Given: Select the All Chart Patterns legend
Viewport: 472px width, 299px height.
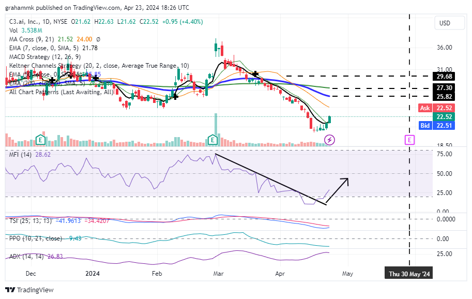Looking at the screenshot, I should click(62, 92).
